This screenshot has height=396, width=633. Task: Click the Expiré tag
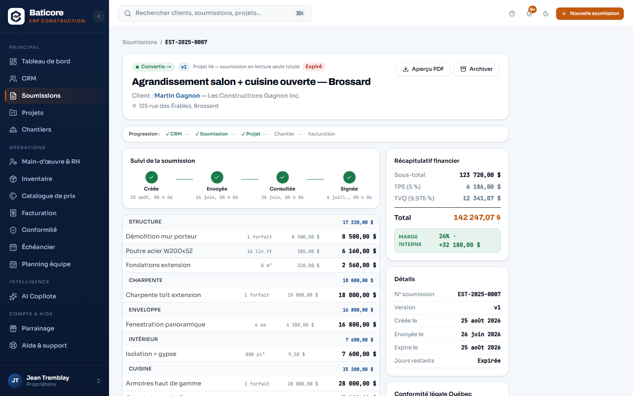pyautogui.click(x=314, y=66)
